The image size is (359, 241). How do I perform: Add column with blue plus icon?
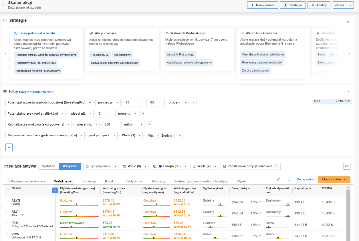55,190
